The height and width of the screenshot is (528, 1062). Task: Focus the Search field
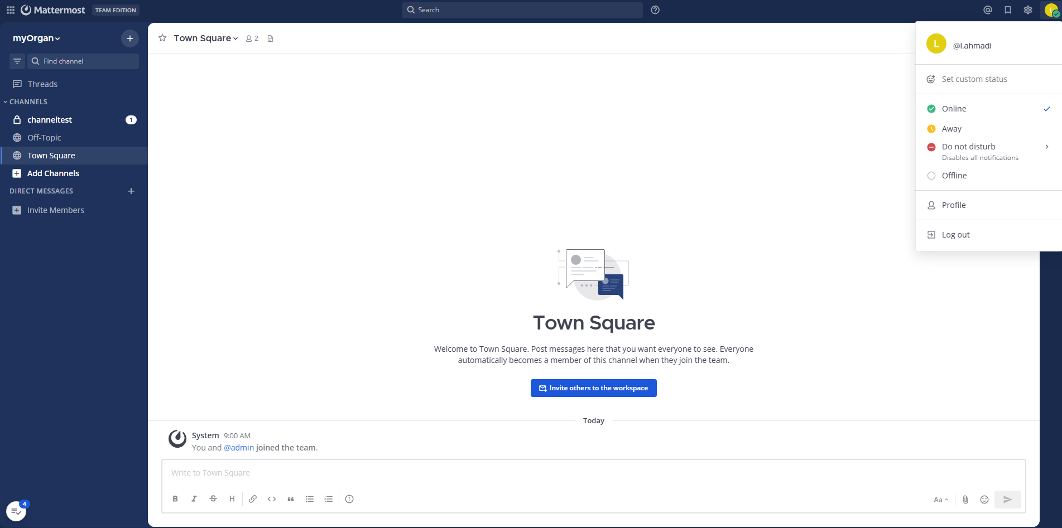522,10
